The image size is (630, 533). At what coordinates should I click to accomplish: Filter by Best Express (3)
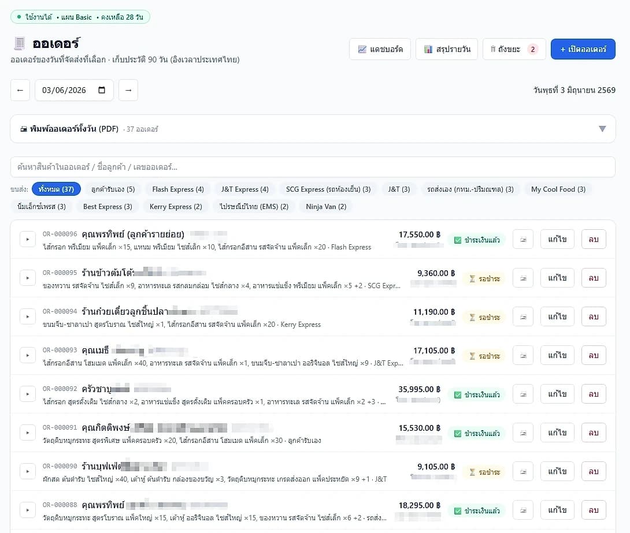[108, 206]
